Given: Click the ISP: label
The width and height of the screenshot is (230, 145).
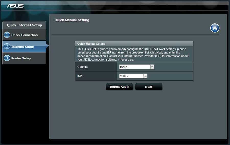Looking at the screenshot, I should coord(80,76).
